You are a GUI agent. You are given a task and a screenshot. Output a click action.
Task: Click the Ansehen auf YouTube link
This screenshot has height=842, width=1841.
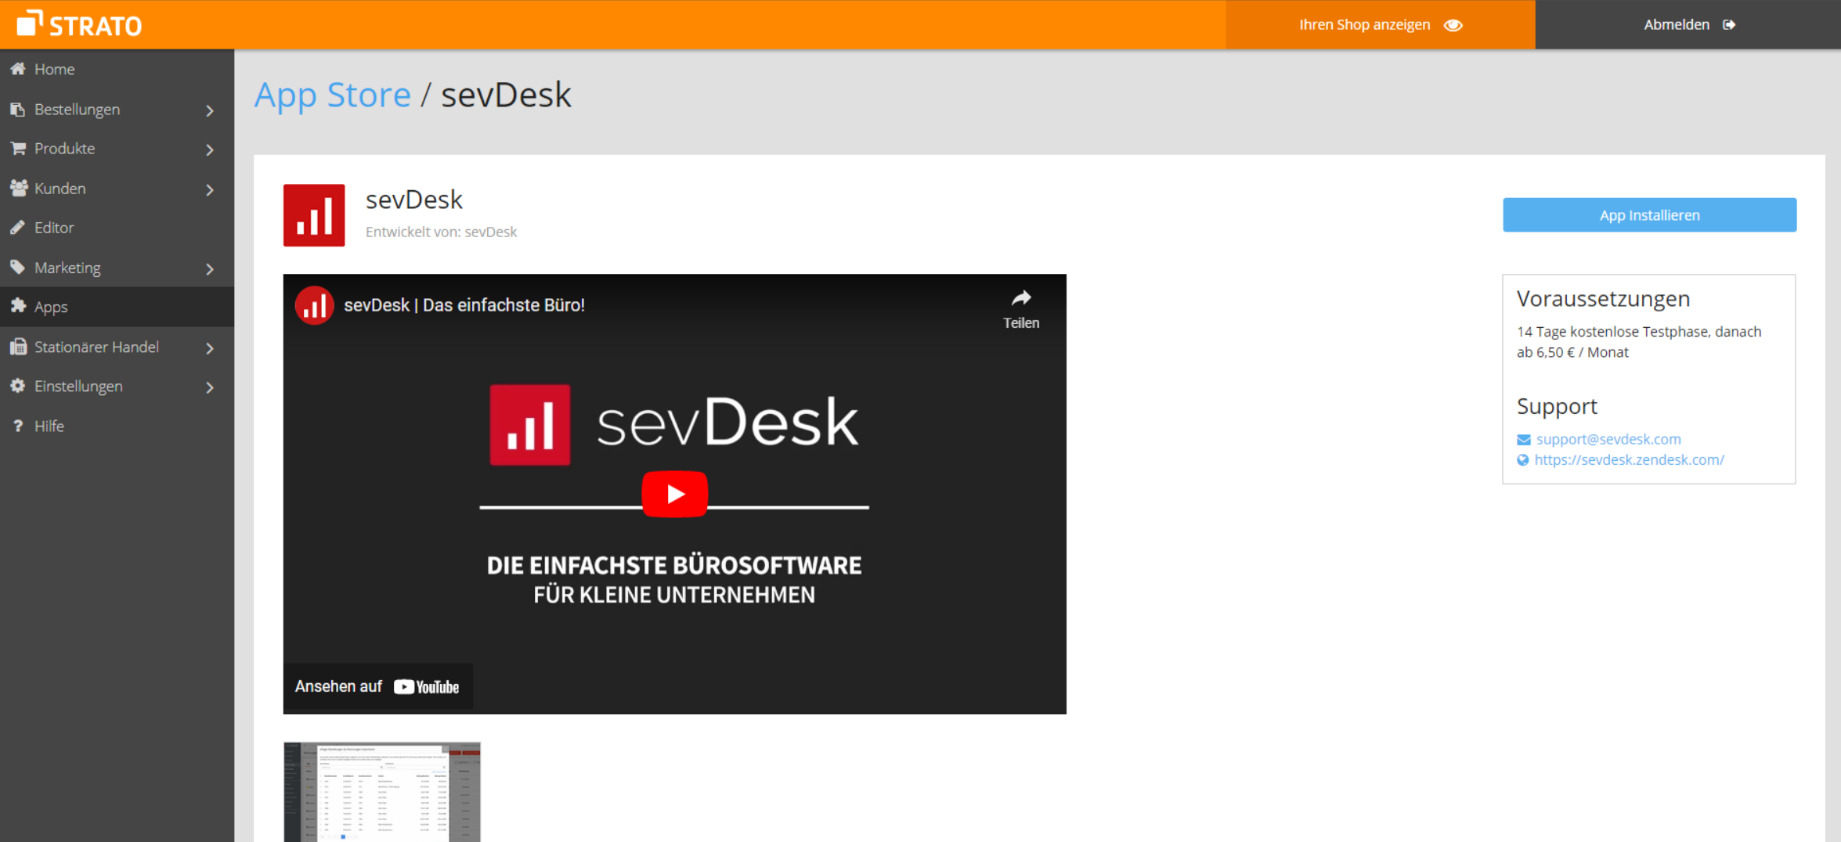point(377,687)
